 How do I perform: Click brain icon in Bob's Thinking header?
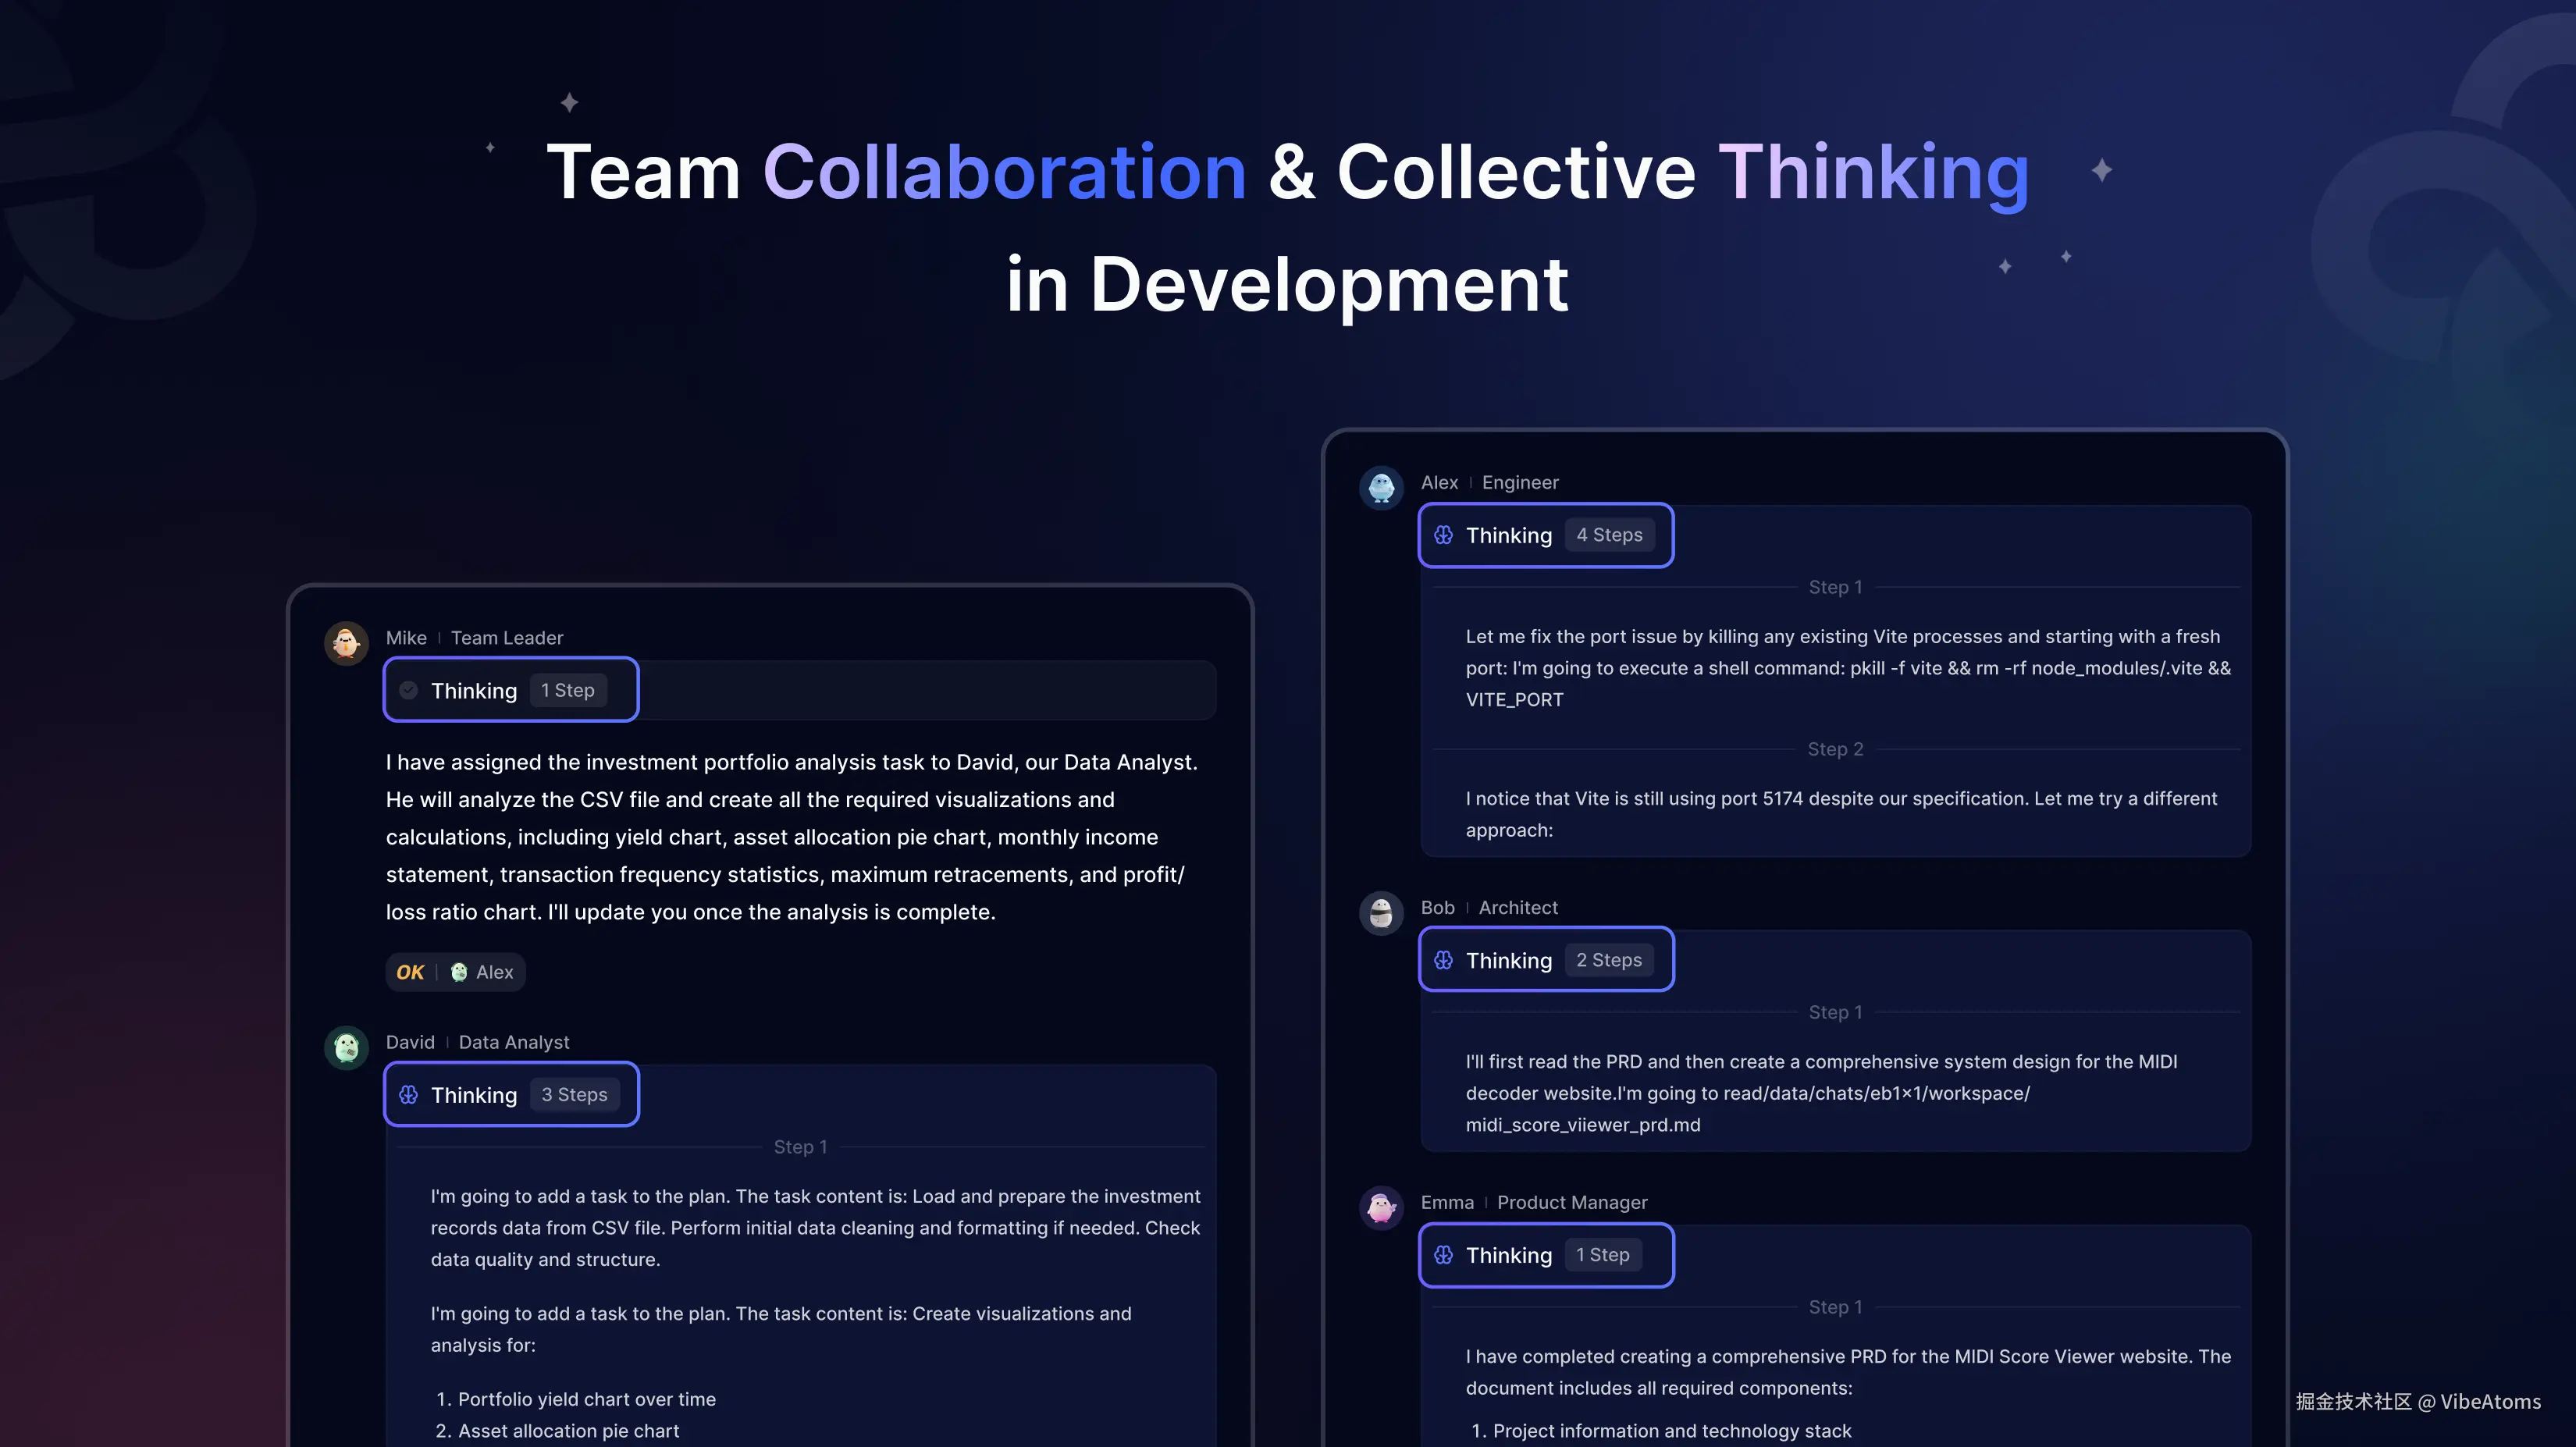pyautogui.click(x=1443, y=960)
